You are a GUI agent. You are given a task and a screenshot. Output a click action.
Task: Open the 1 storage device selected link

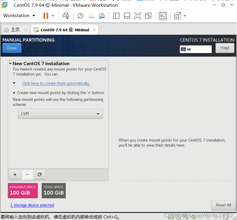coord(32,205)
